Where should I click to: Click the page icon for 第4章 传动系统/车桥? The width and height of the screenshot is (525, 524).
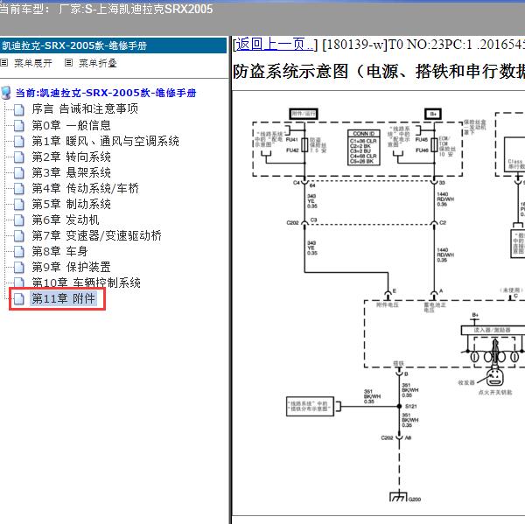[x=19, y=188]
